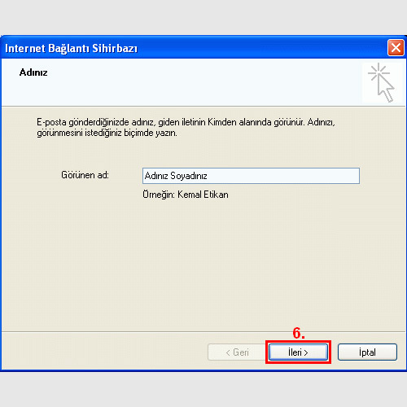
Task: Close the wizard using red X
Action: click(x=396, y=48)
